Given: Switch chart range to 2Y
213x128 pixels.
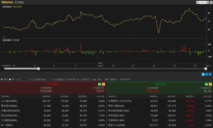Looking at the screenshot, I should 207,74.
